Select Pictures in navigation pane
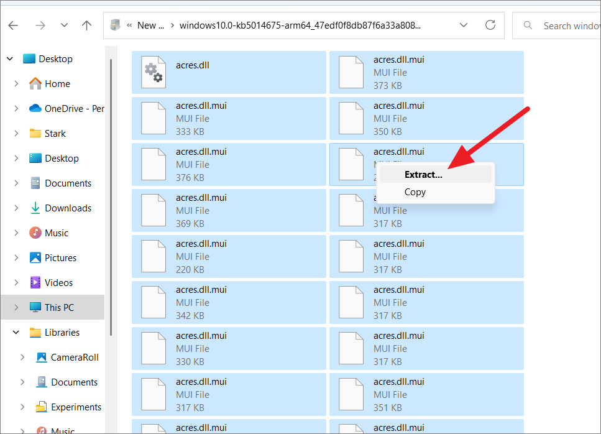The height and width of the screenshot is (434, 601). [x=60, y=258]
